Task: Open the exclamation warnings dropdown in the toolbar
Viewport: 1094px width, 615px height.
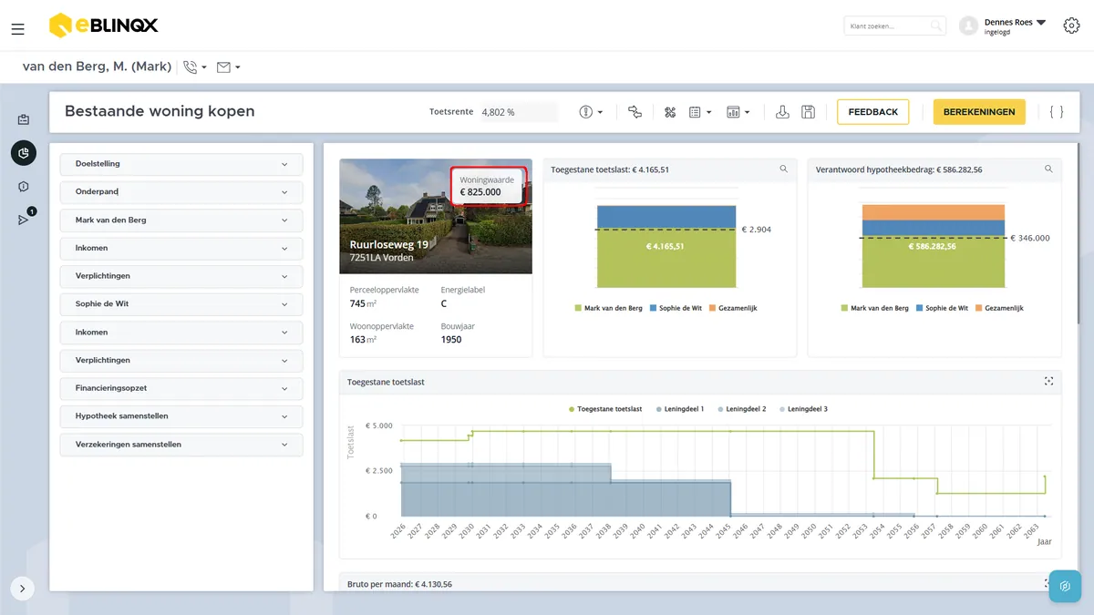Action: [591, 112]
